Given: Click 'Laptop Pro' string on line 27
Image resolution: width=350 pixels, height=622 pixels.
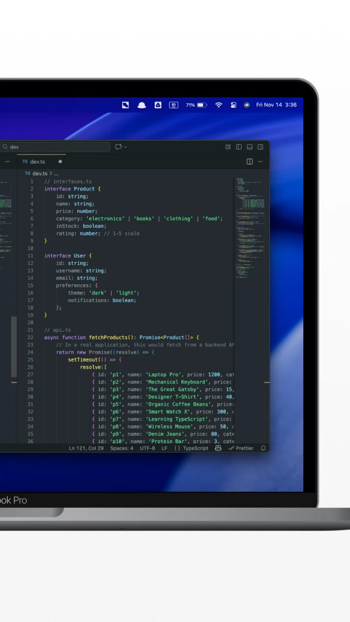Looking at the screenshot, I should click(x=163, y=375).
